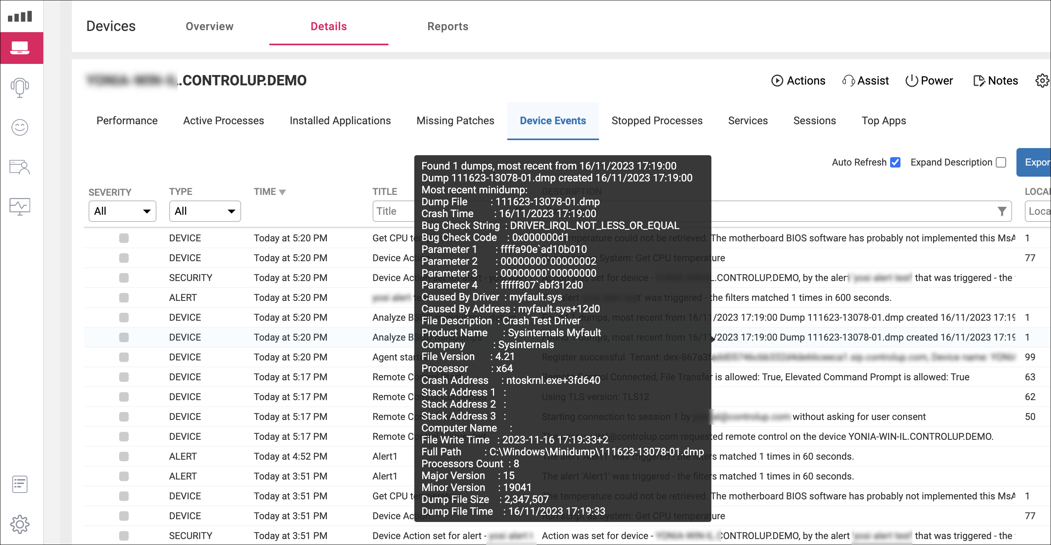Open Stopped Processes tab
This screenshot has height=545, width=1051.
click(657, 121)
